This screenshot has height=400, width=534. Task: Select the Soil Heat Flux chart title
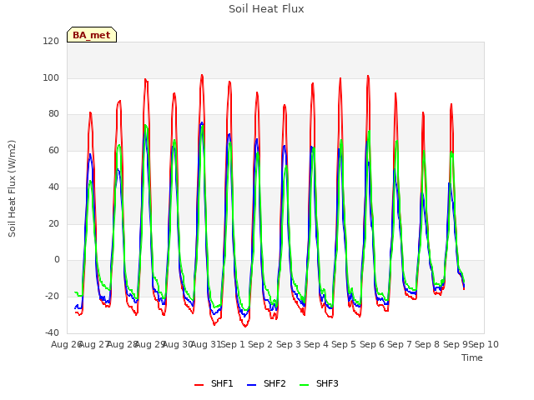pyautogui.click(x=266, y=9)
